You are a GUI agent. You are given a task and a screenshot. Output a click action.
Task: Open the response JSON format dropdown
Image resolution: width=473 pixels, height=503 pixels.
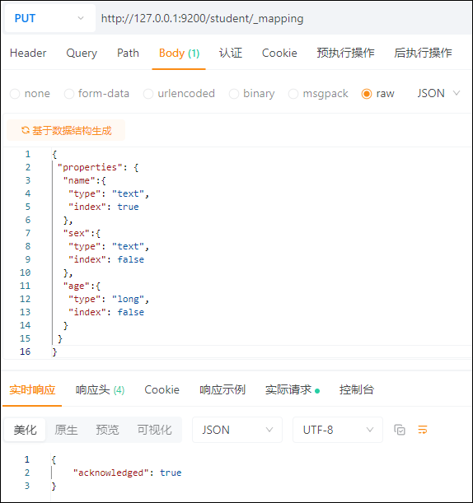(237, 430)
